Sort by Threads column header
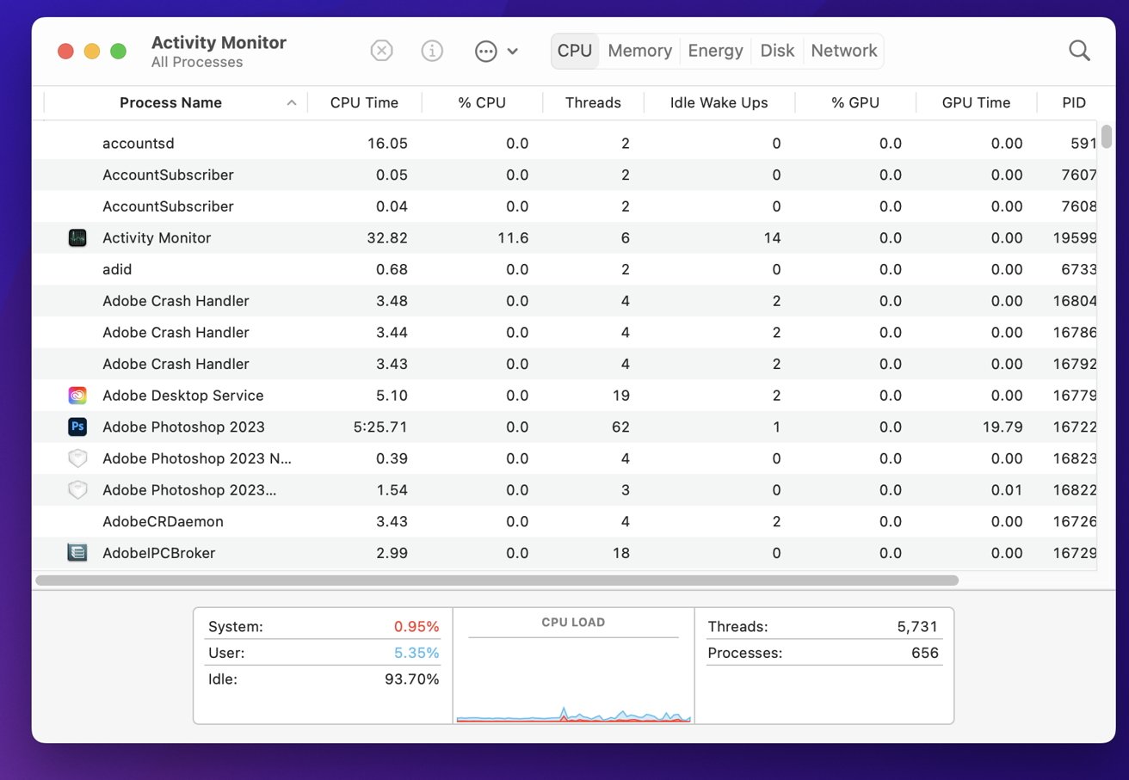 [593, 102]
